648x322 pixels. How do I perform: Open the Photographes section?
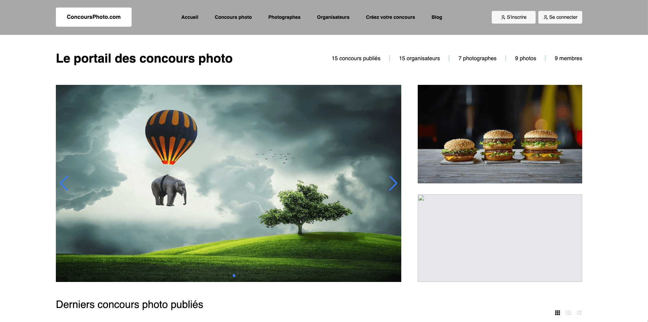point(284,17)
